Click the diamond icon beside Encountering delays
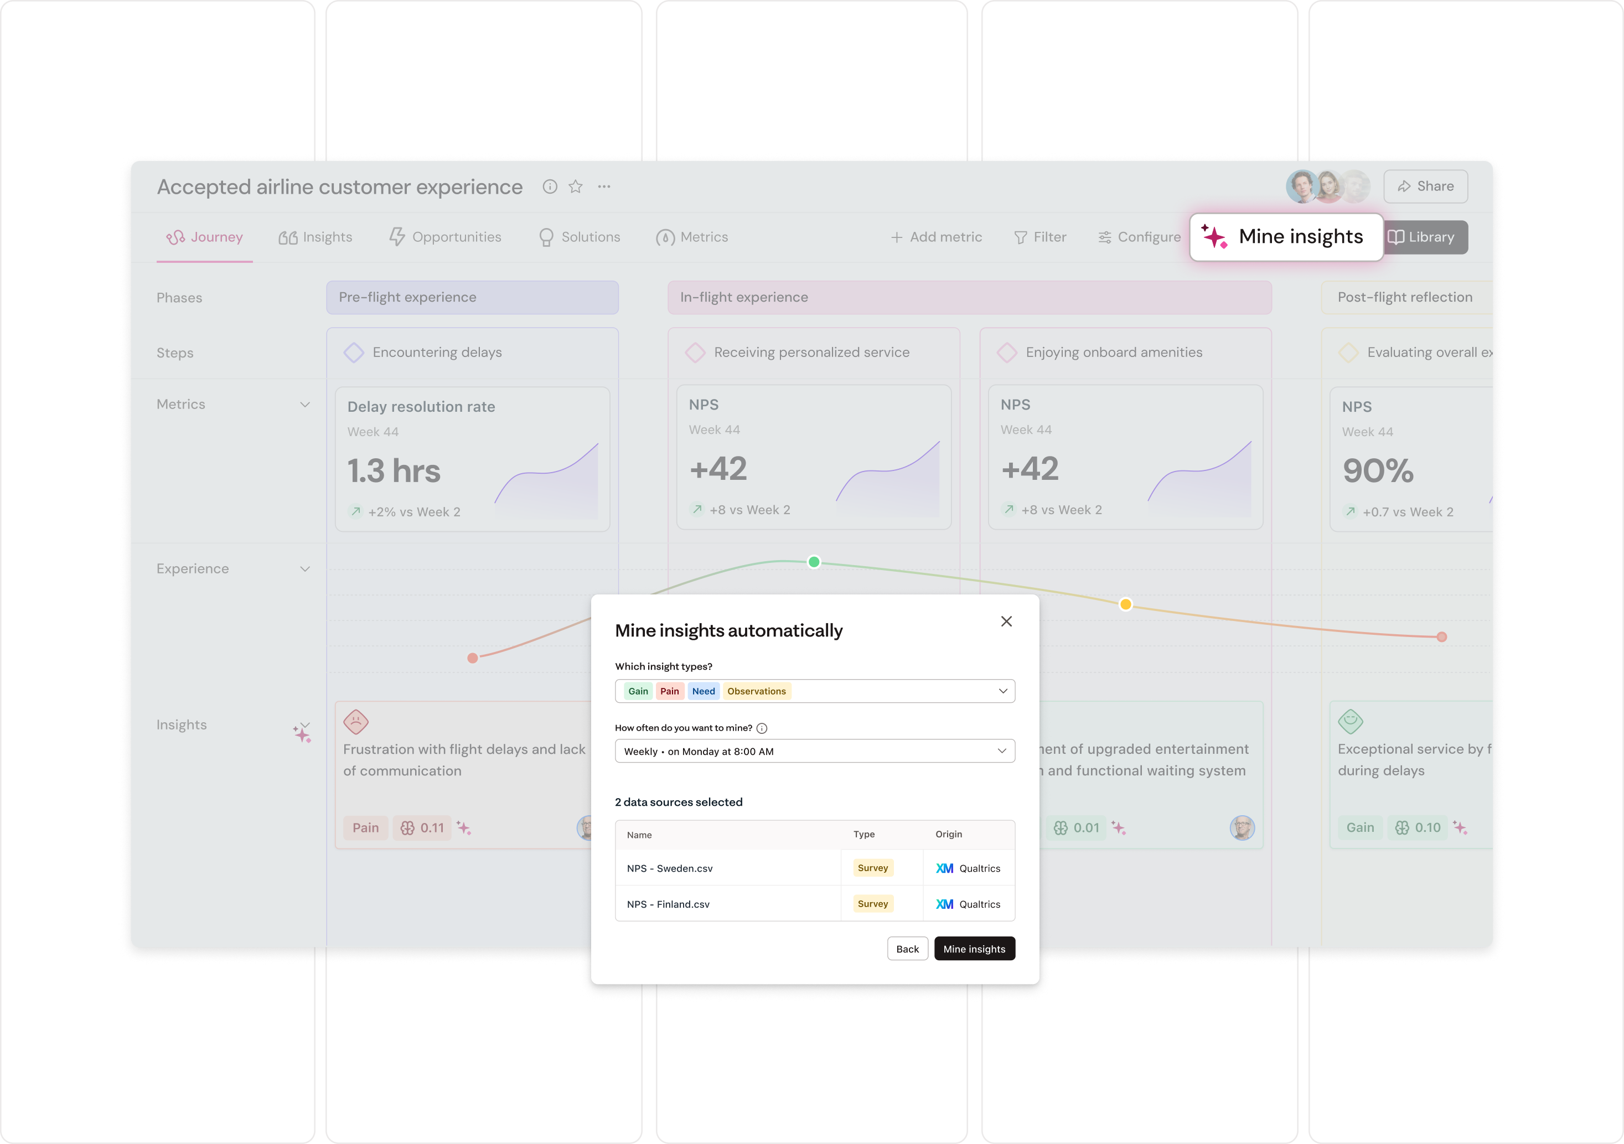Viewport: 1624px width, 1144px height. point(354,352)
